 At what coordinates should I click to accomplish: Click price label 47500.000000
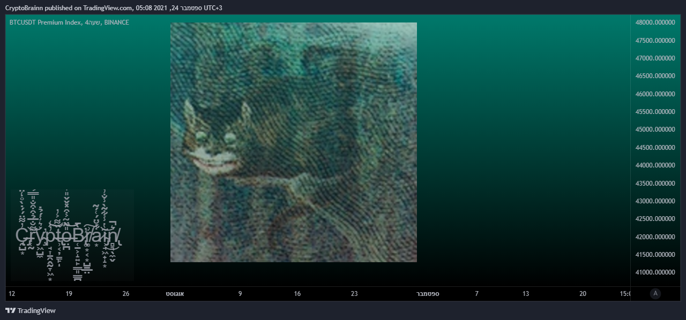pos(655,40)
